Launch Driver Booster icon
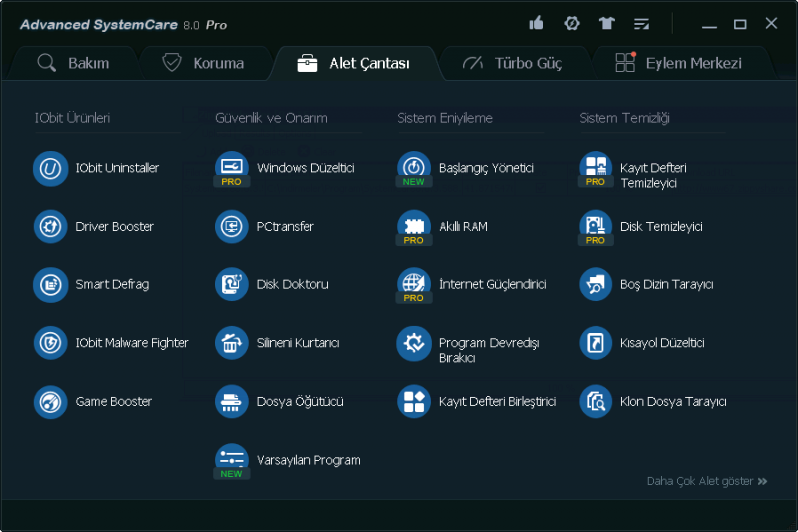Screen dimensions: 798x532 click(51, 227)
